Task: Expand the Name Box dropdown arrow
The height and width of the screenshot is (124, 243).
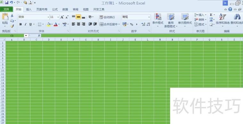Action: pos(26,36)
